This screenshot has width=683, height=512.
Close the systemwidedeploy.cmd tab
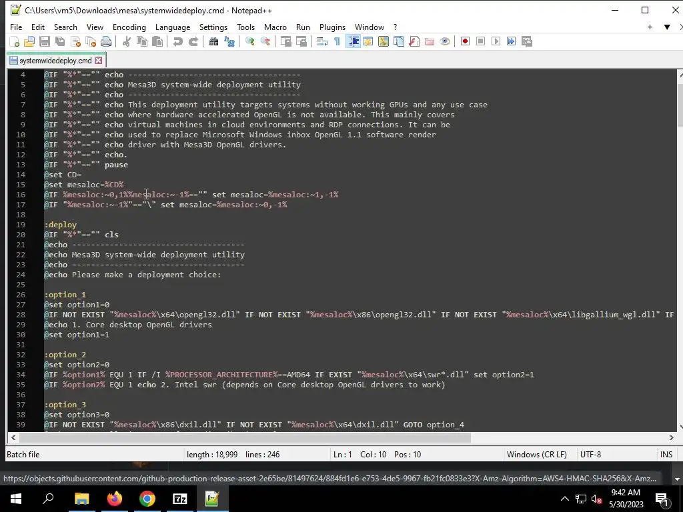99,61
